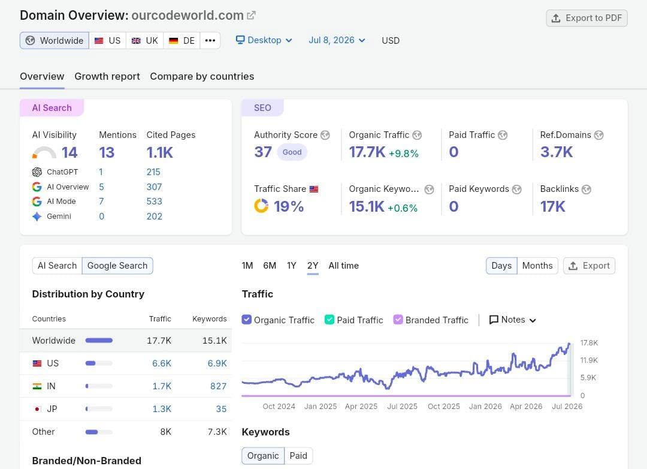The image size is (647, 469).
Task: Click globe icon next to Paid Keywords
Action: coord(516,190)
